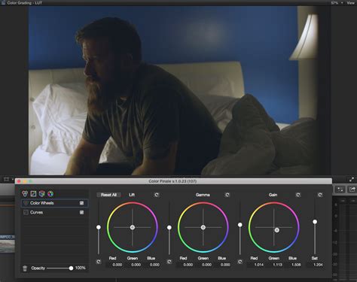Reset Gain luminance slider with bottom reset icon

click(x=240, y=262)
